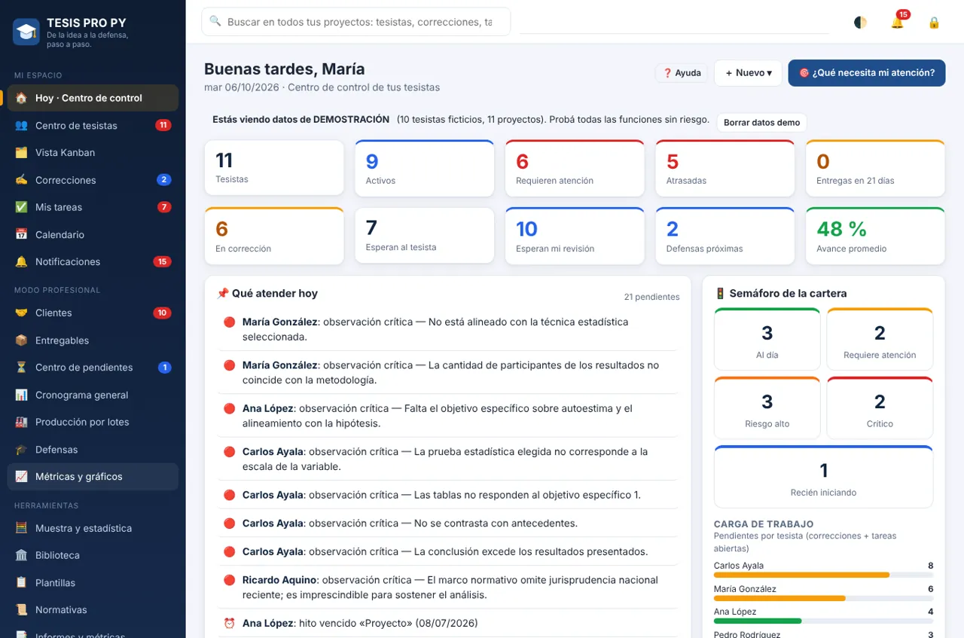Open the notifications bell in the header

pos(897,23)
